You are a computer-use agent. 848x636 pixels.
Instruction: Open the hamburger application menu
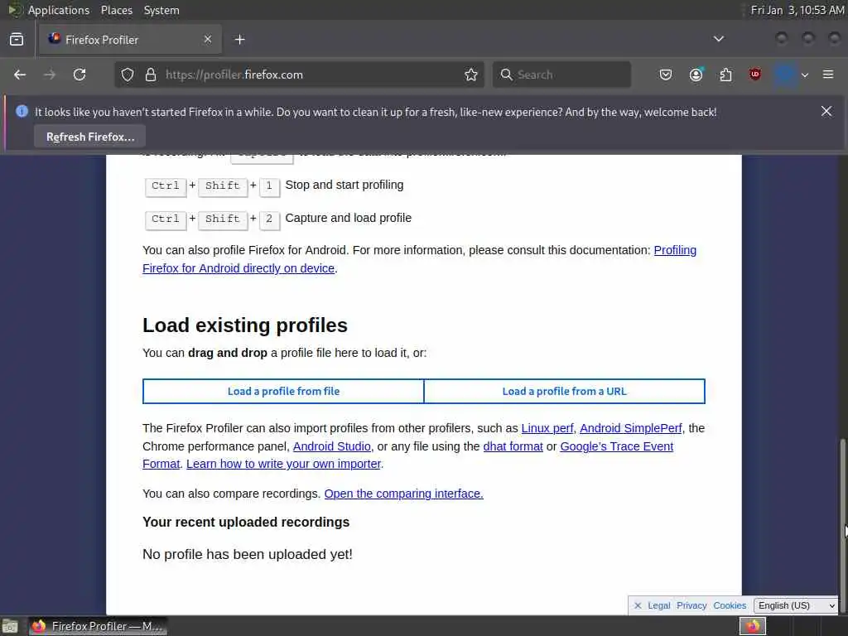828,75
